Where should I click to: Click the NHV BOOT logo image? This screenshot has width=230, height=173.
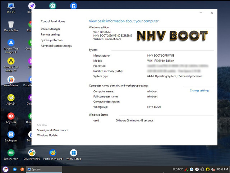click(172, 36)
